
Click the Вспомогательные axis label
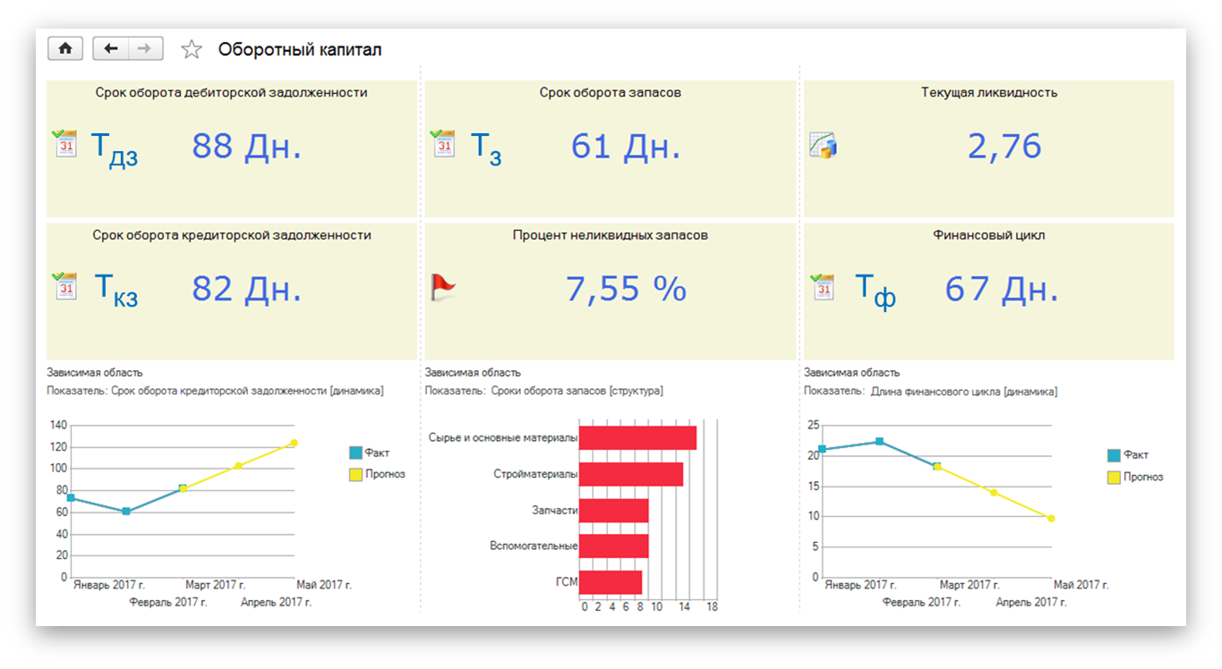coord(534,546)
